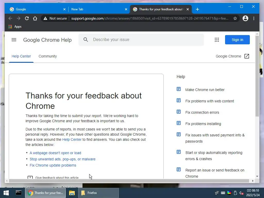Open Report an issue or send feedback article
264x198 pixels.
[x=215, y=173]
